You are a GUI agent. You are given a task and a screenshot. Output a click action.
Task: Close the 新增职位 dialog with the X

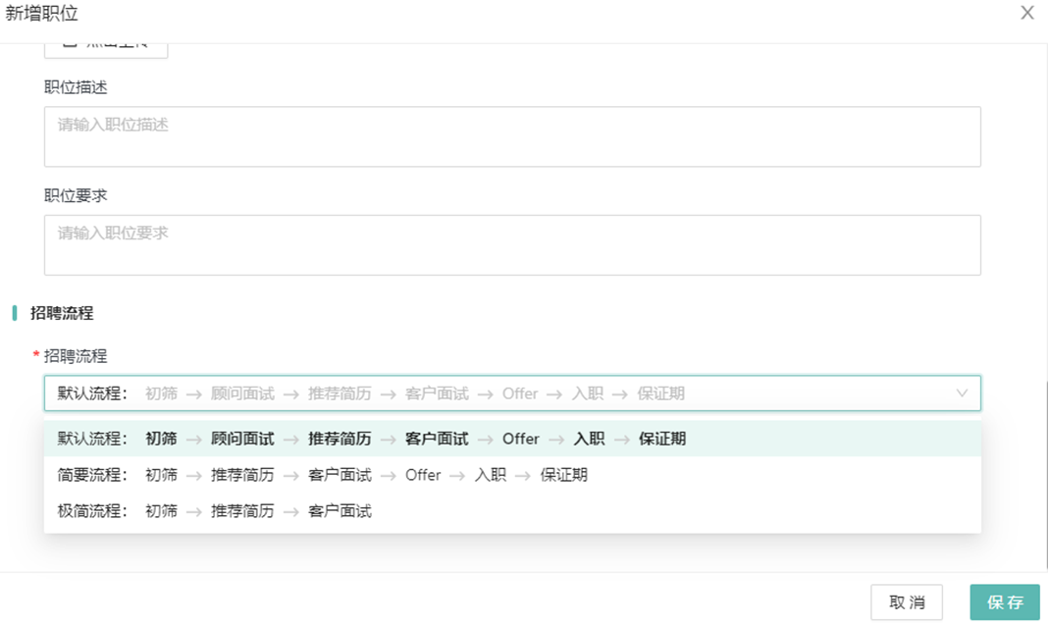(x=1027, y=13)
